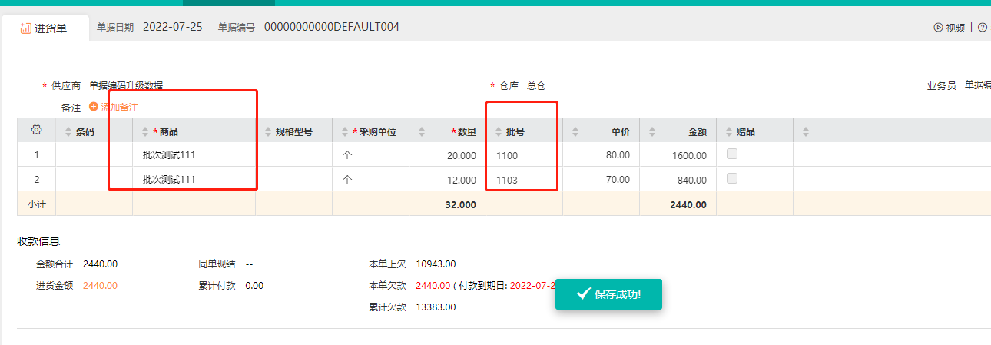Open the 单据日期 date picker 2022-07-25
Image resolution: width=991 pixels, height=345 pixels.
pos(173,27)
